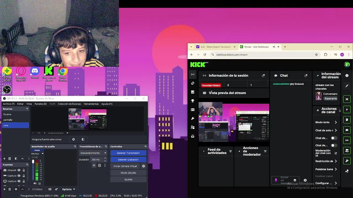Open emoji picker in Kick chat input

(x=295, y=180)
